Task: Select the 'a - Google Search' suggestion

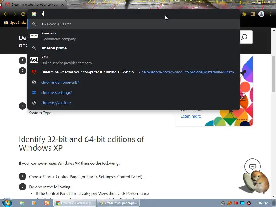Action: click(134, 24)
